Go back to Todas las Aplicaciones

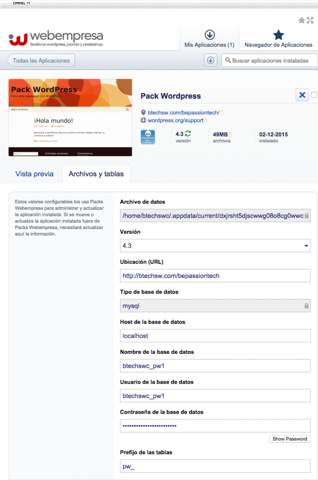(x=41, y=61)
